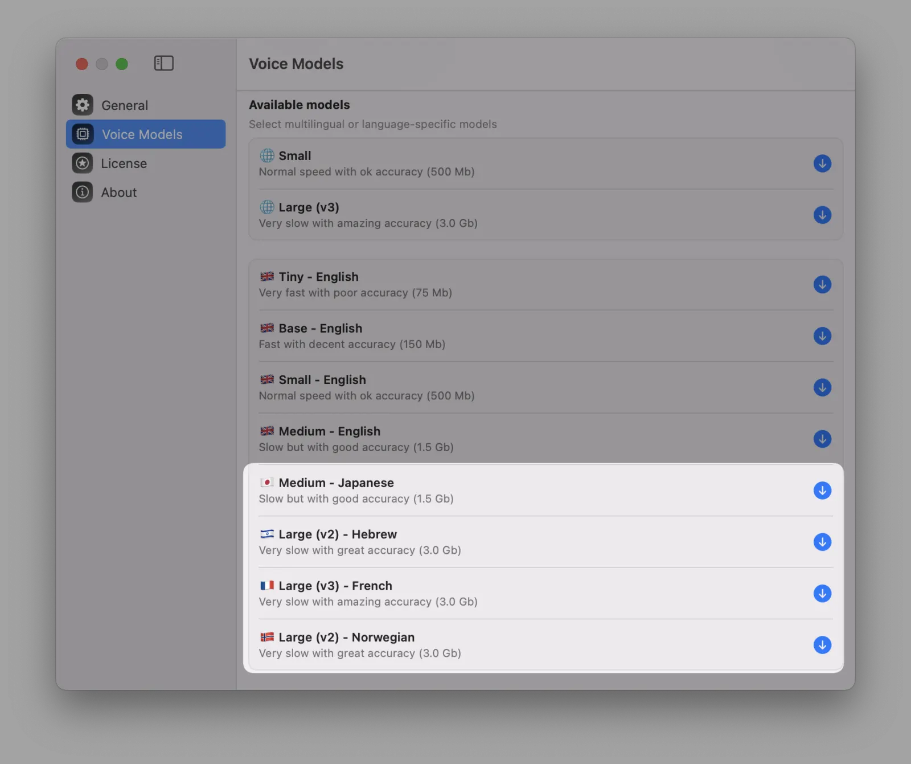
Task: Select the 'Medium - English' title
Action: tap(330, 431)
